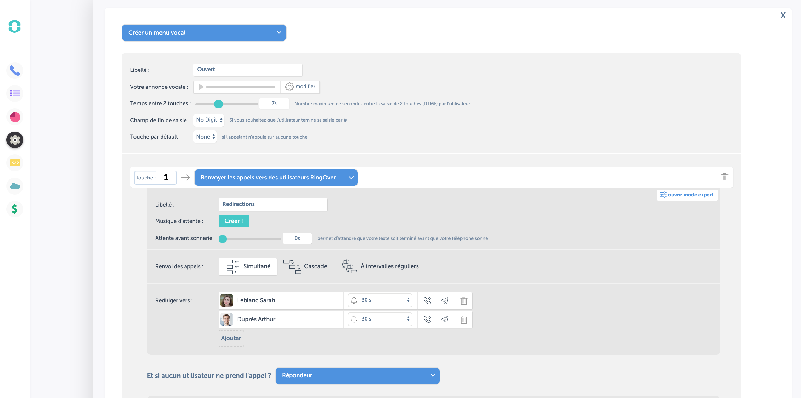Enable the No Digit end-of-input field selector
801x398 pixels.
click(208, 120)
